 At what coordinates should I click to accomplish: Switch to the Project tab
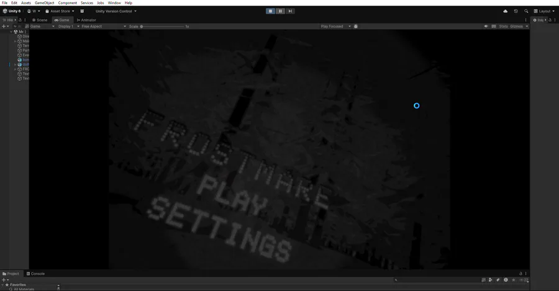pyautogui.click(x=11, y=274)
